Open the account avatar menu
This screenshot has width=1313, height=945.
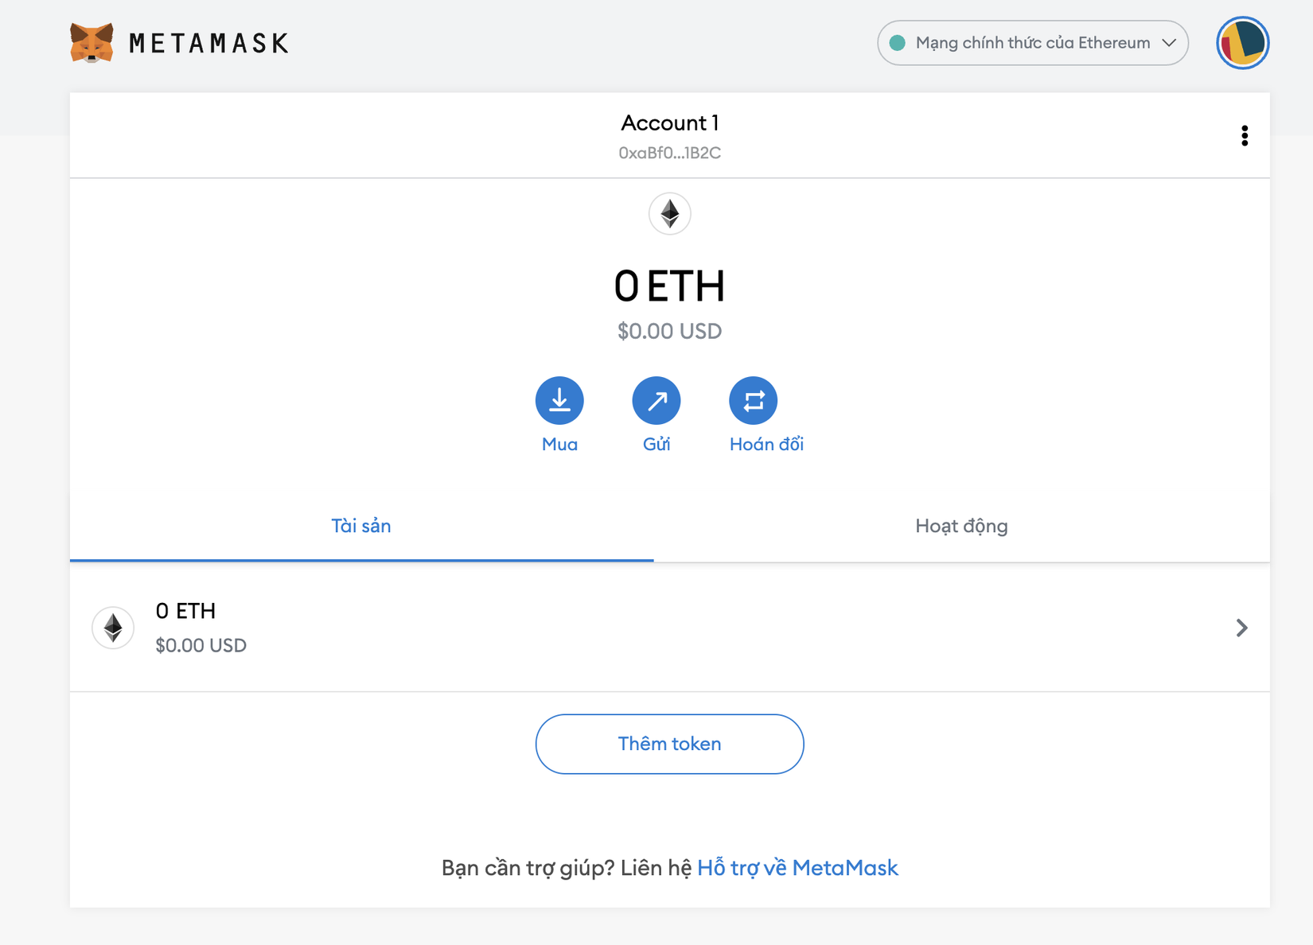click(x=1242, y=43)
